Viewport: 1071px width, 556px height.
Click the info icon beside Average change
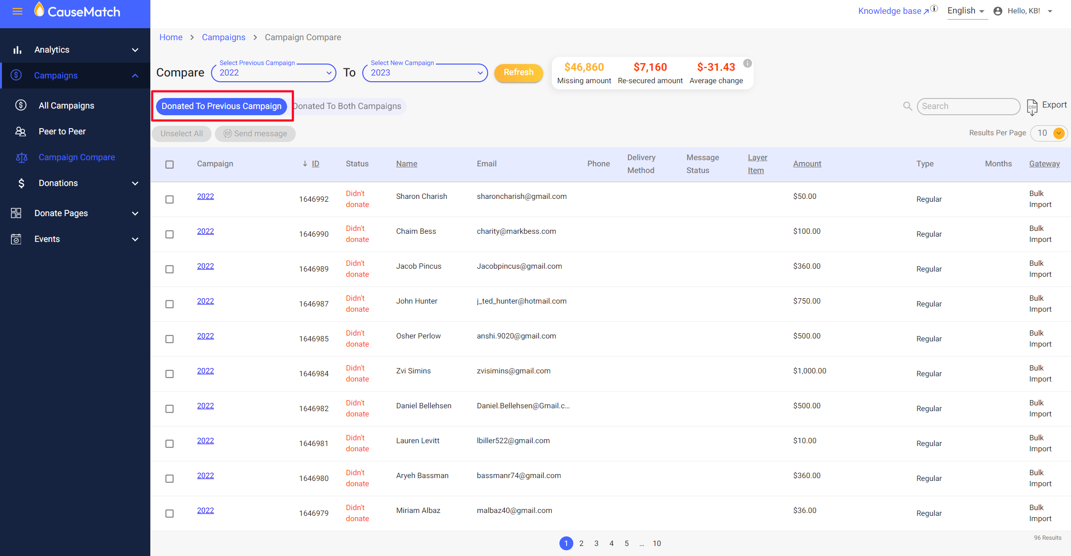747,64
